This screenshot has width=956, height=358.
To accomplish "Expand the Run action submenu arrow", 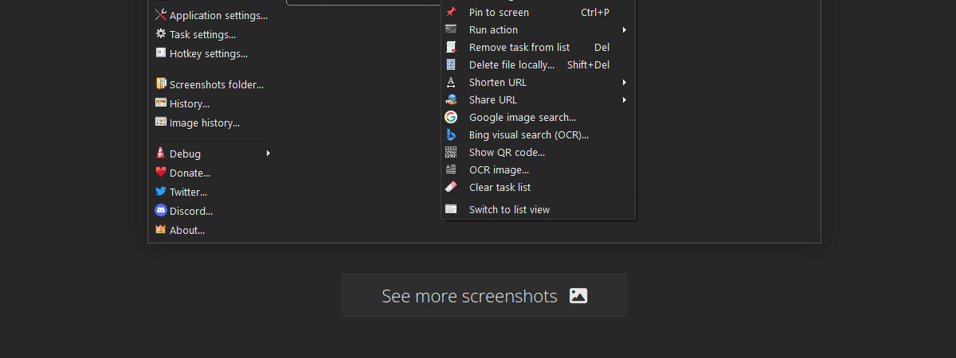I will pos(624,30).
